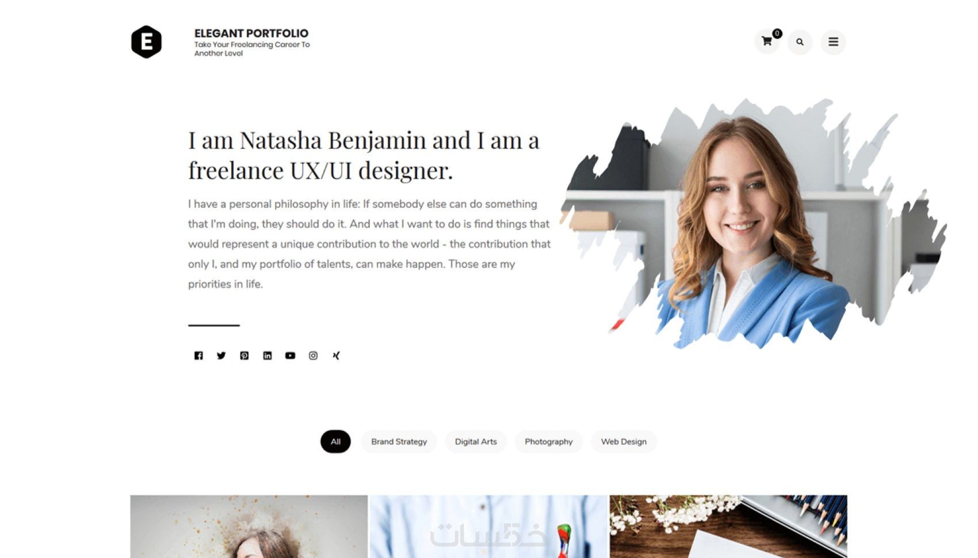Screen dimensions: 978x558
Task: Open the Twitter social icon
Action: (x=221, y=356)
